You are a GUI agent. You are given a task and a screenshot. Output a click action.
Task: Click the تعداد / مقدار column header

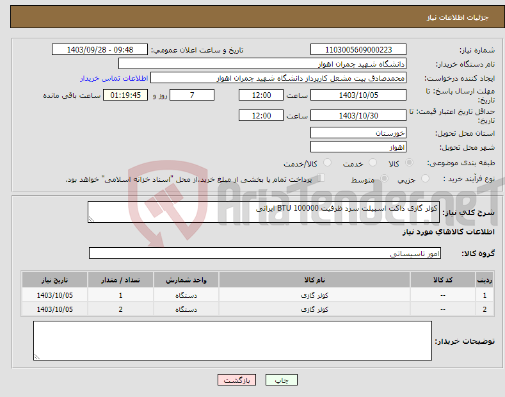click(x=120, y=280)
